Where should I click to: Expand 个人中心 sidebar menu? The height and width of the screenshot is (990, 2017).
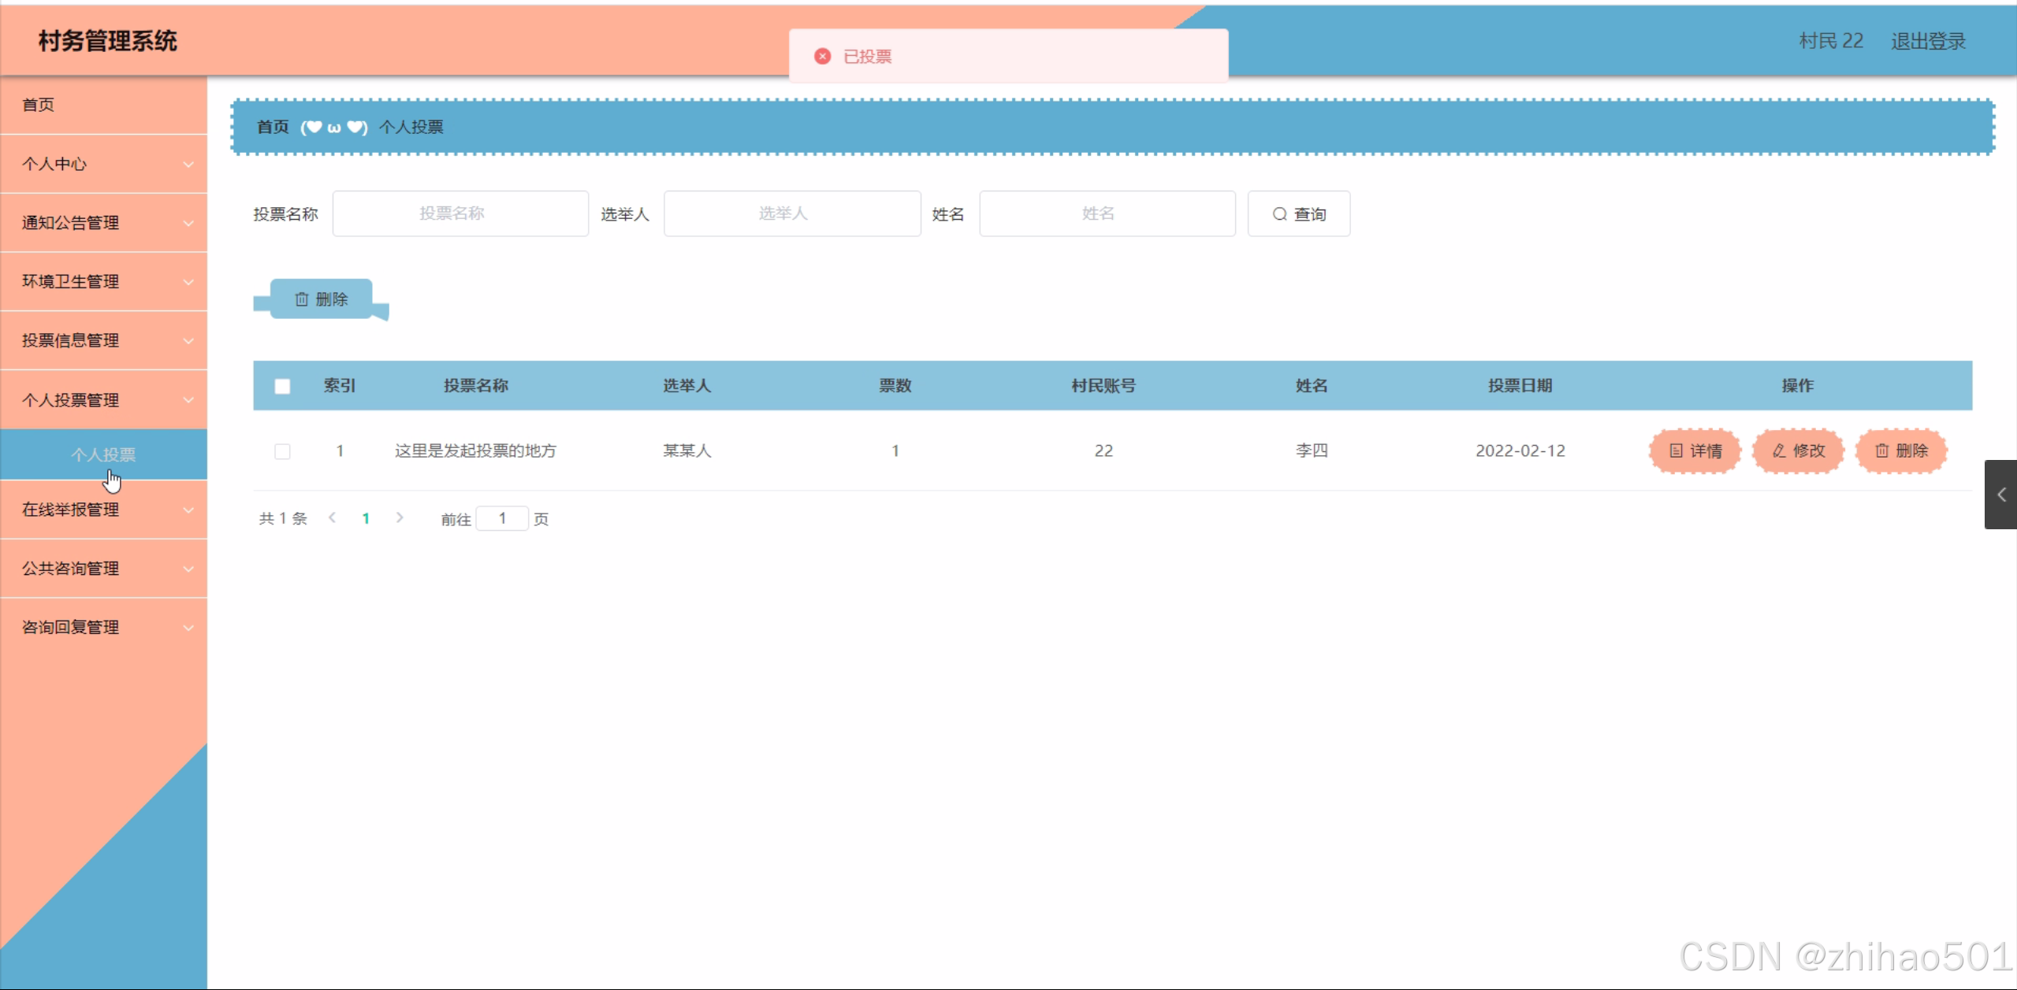[x=103, y=164]
